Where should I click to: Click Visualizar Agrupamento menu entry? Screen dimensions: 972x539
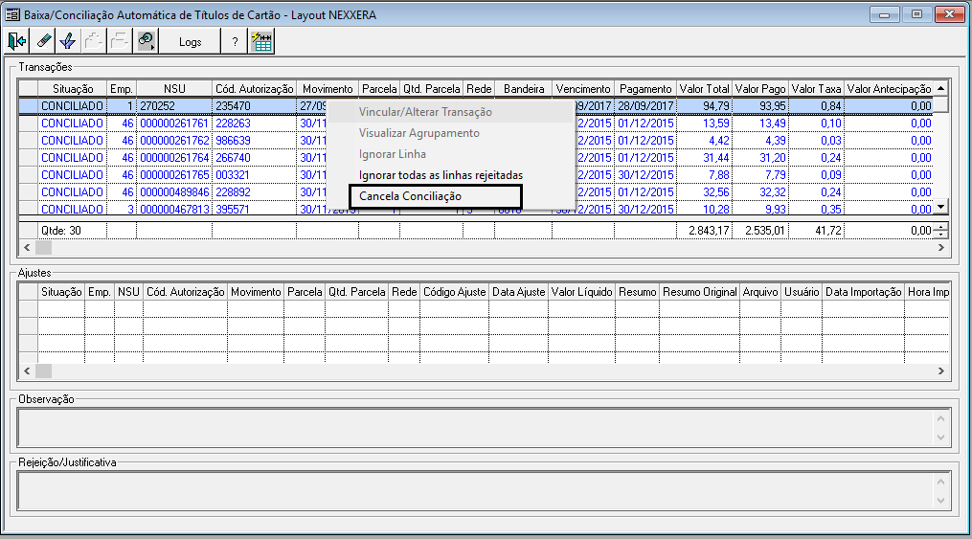tap(419, 133)
